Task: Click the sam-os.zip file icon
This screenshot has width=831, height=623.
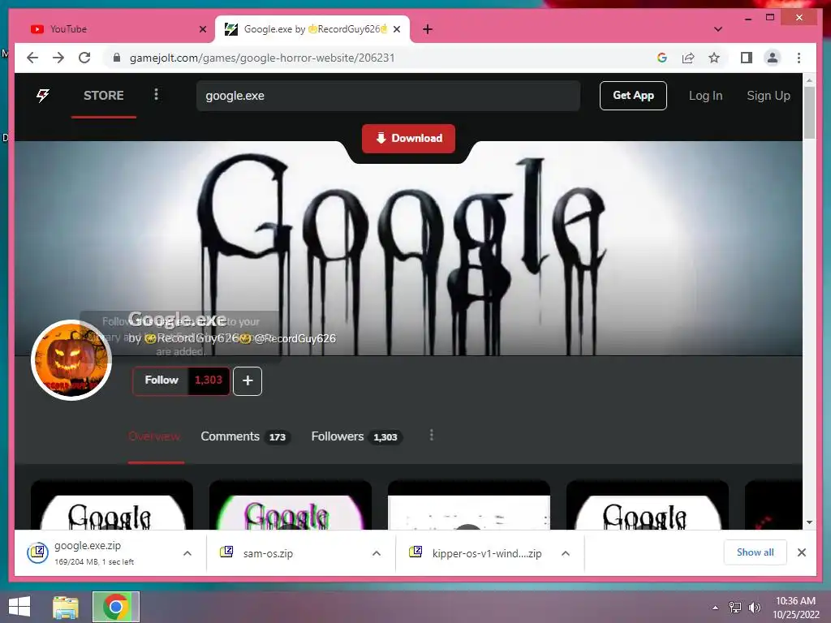Action: point(227,552)
